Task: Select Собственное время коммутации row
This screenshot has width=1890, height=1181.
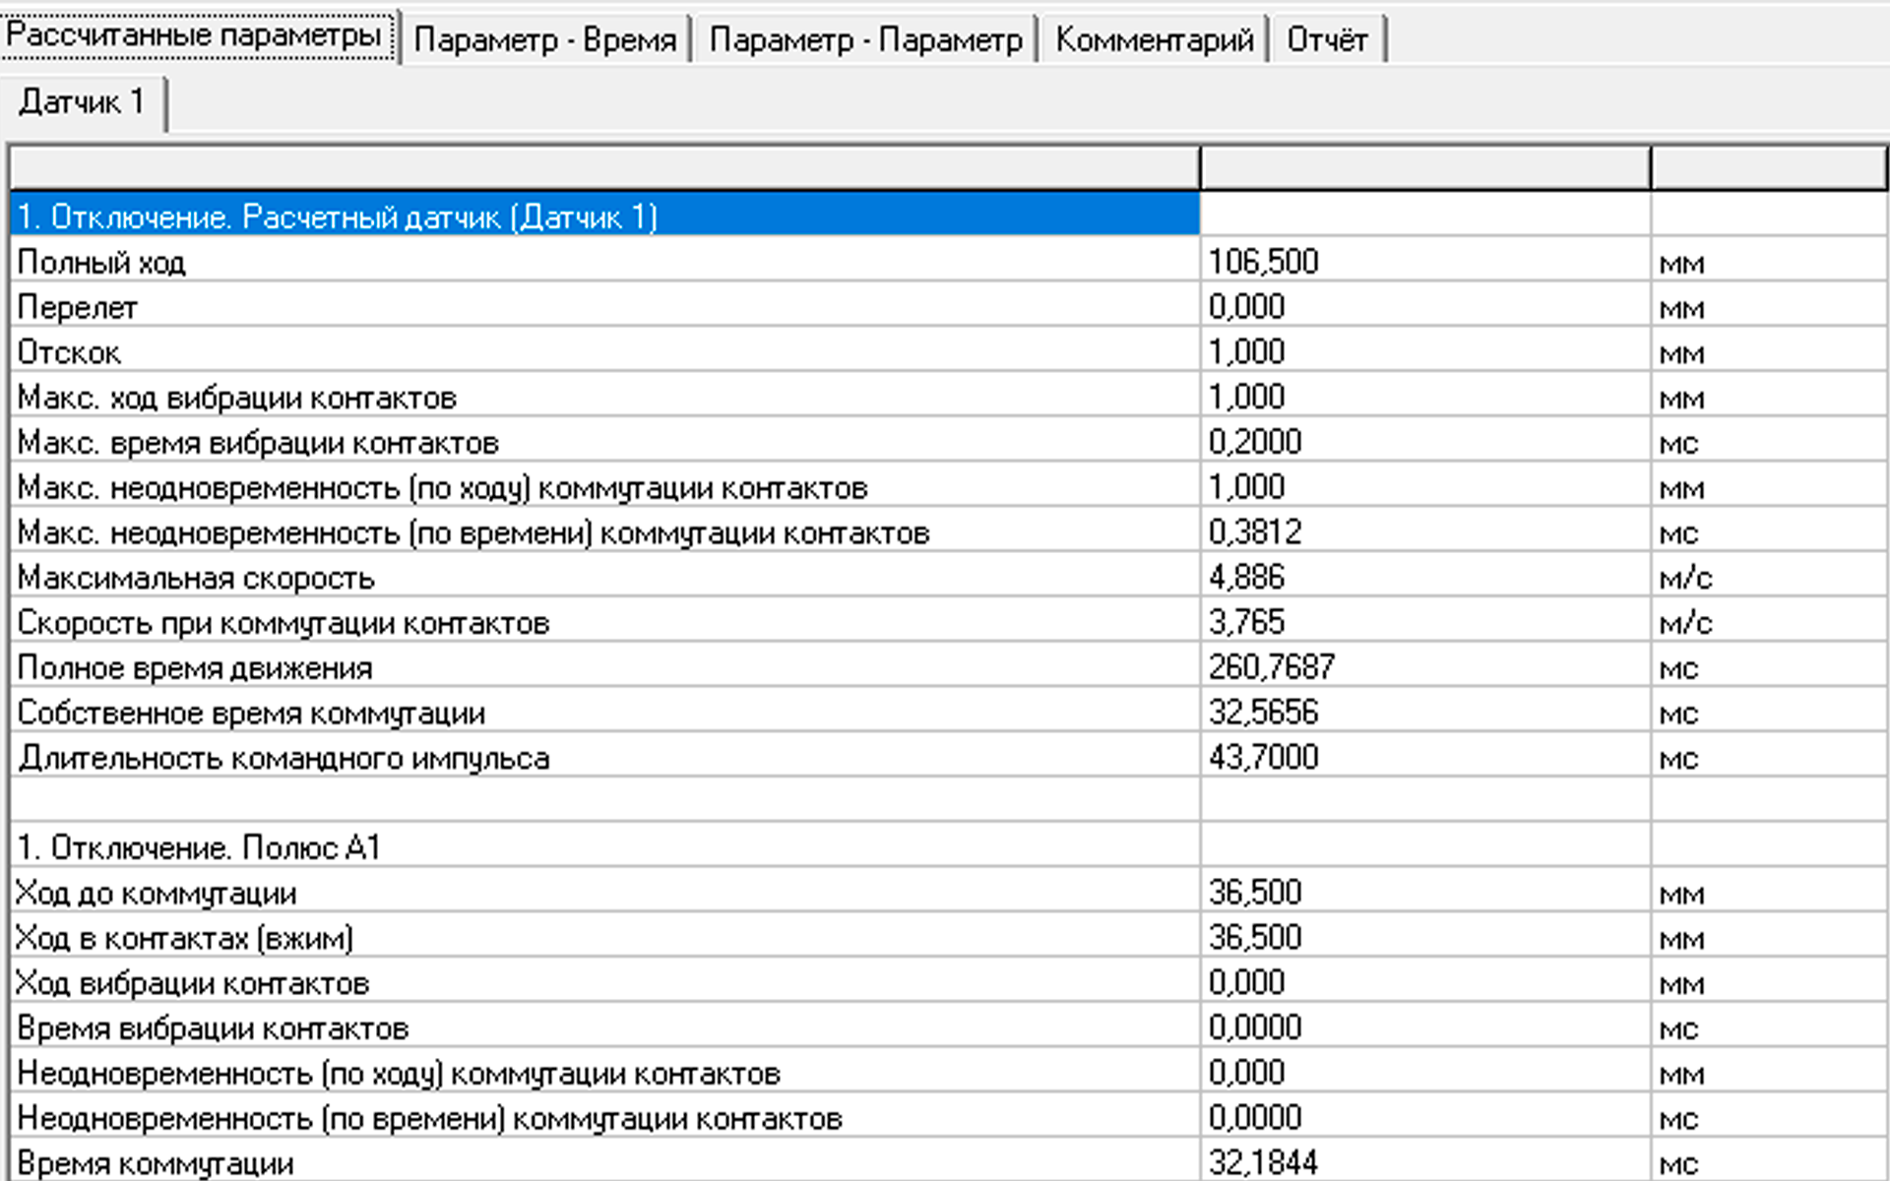Action: [604, 713]
